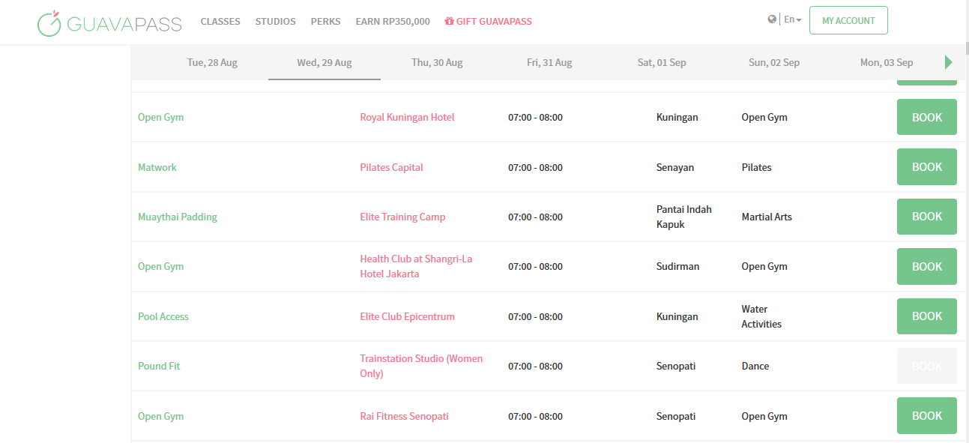Open Trainstation Studio (Women Only) link
Screen dimensions: 969x443
pos(421,366)
